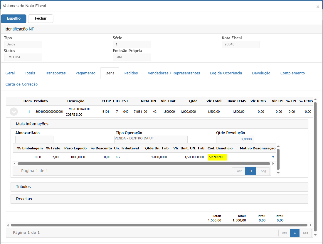Click the Produto column header
This screenshot has height=244, width=323.
(41, 101)
